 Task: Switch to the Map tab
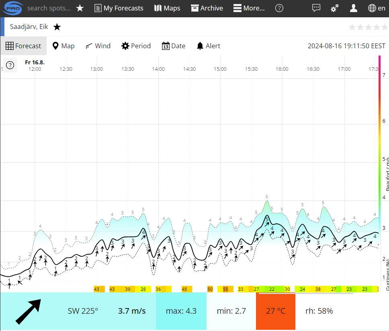pyautogui.click(x=63, y=46)
